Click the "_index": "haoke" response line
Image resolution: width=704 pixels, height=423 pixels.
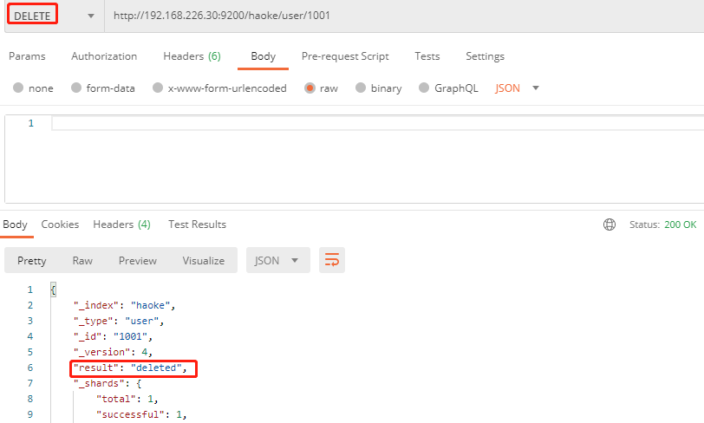pyautogui.click(x=124, y=305)
